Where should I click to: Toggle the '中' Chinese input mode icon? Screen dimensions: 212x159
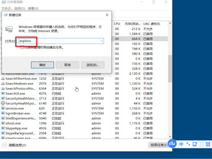pos(181,144)
